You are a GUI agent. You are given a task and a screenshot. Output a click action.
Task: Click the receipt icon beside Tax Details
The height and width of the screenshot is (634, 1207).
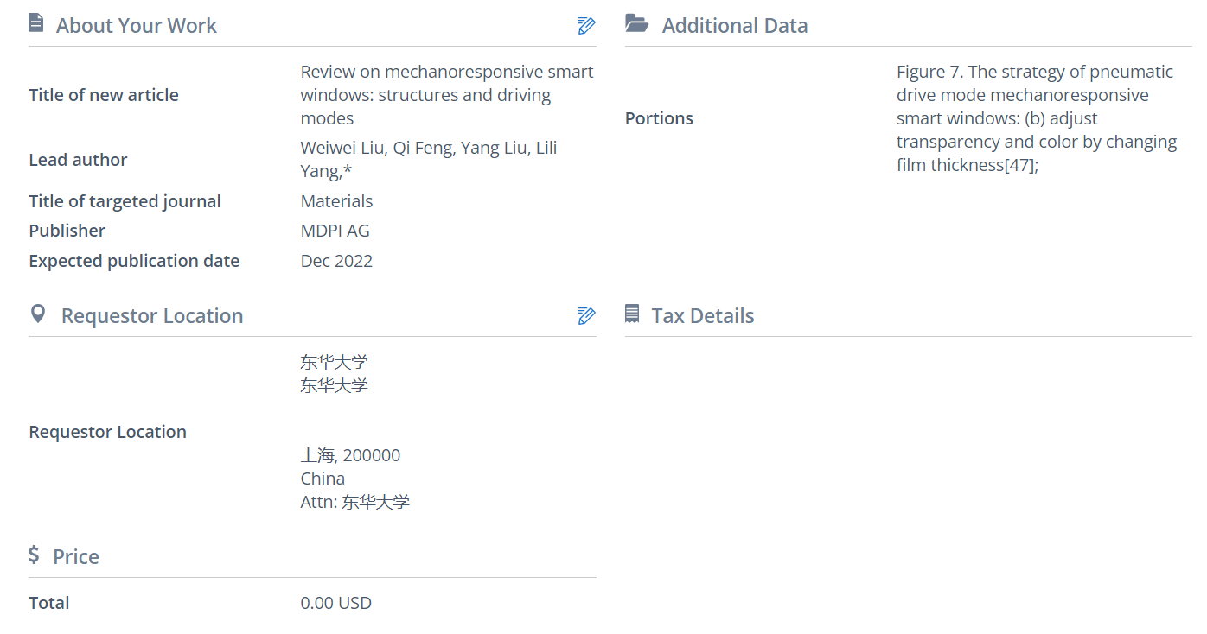click(x=633, y=314)
